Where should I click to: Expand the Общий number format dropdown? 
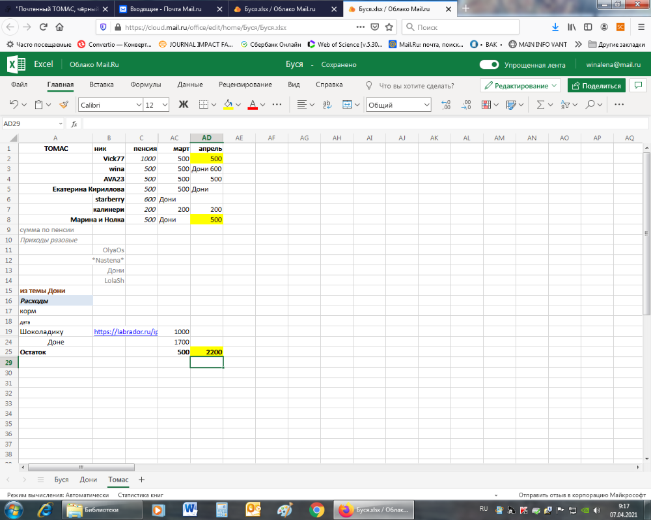(398, 105)
